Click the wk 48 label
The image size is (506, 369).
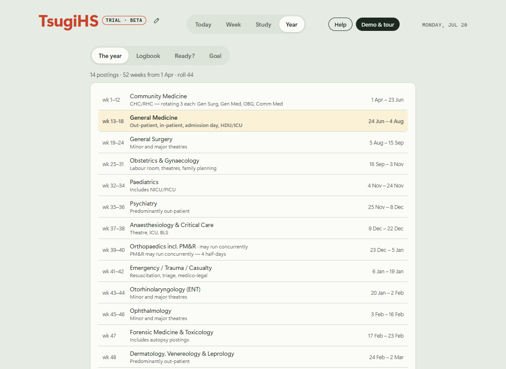click(x=109, y=357)
